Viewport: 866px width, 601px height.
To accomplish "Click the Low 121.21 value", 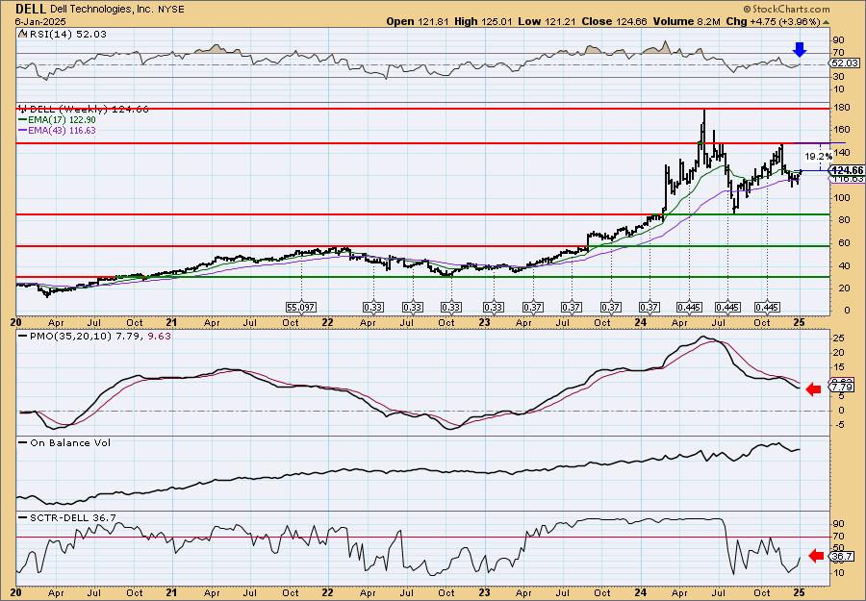I will click(549, 21).
